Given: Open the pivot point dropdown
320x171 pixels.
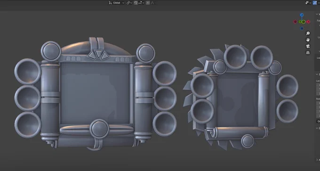Looking at the screenshot, I should tap(129, 3).
